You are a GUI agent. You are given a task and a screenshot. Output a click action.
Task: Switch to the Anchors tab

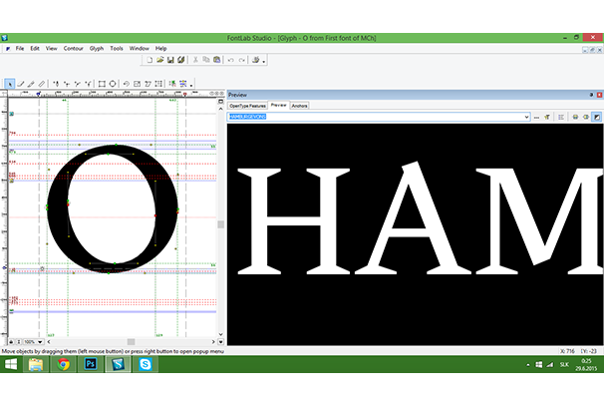pos(299,105)
